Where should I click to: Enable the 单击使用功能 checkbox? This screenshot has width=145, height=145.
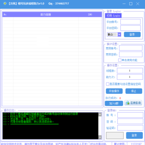[120, 60]
